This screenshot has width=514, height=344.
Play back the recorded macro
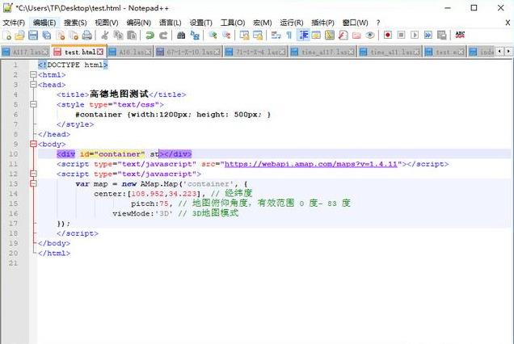point(415,35)
